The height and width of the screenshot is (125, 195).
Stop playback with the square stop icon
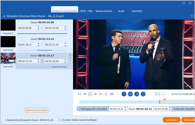(x=106, y=94)
